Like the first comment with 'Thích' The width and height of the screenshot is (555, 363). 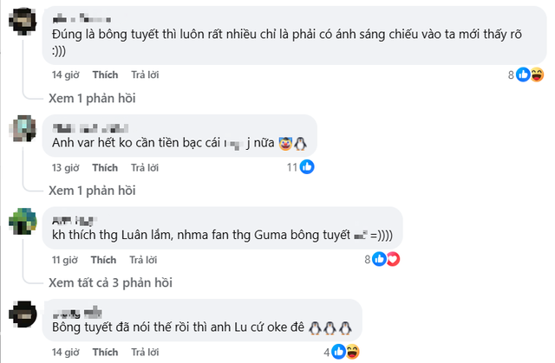click(105, 75)
